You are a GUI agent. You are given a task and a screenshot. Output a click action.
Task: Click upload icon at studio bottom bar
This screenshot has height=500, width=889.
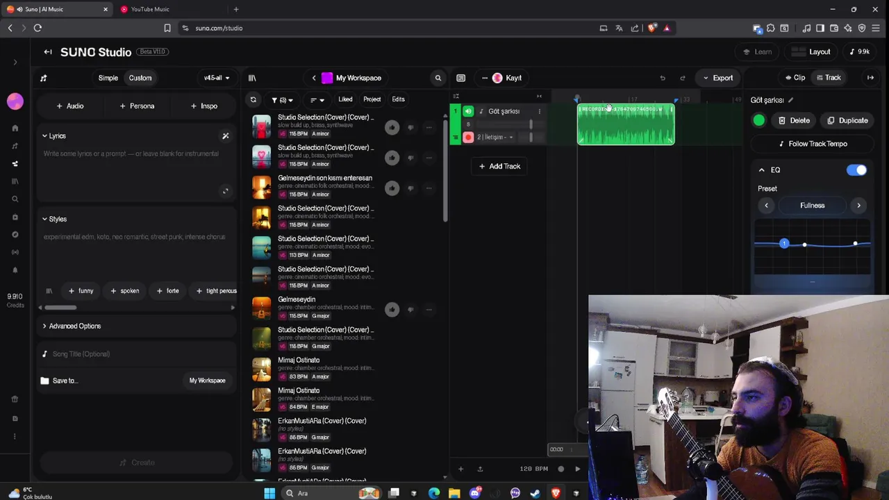pos(480,469)
